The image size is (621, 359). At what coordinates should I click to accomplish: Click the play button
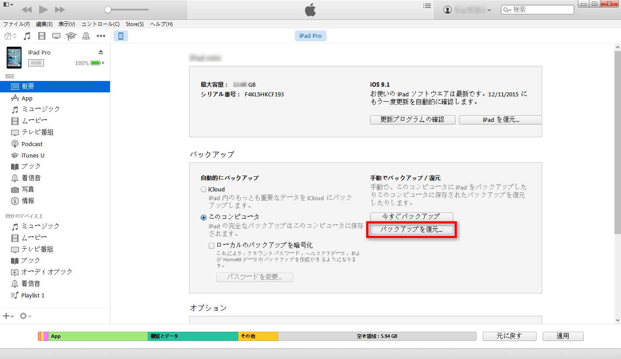43,9
